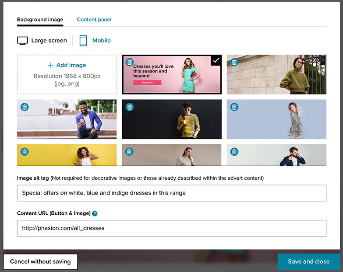Click the 'Image alt tag' label
Viewport: 343px width, 272px height.
coord(33,178)
